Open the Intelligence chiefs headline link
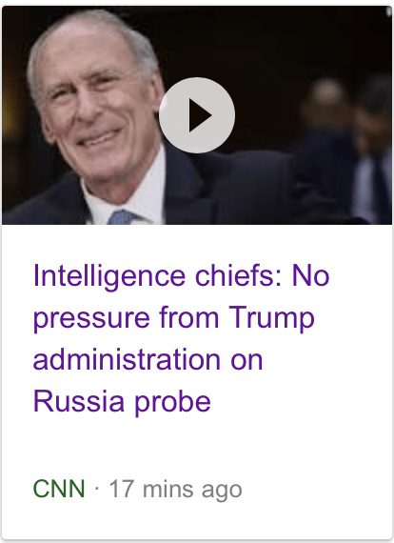The width and height of the screenshot is (394, 543). click(181, 338)
